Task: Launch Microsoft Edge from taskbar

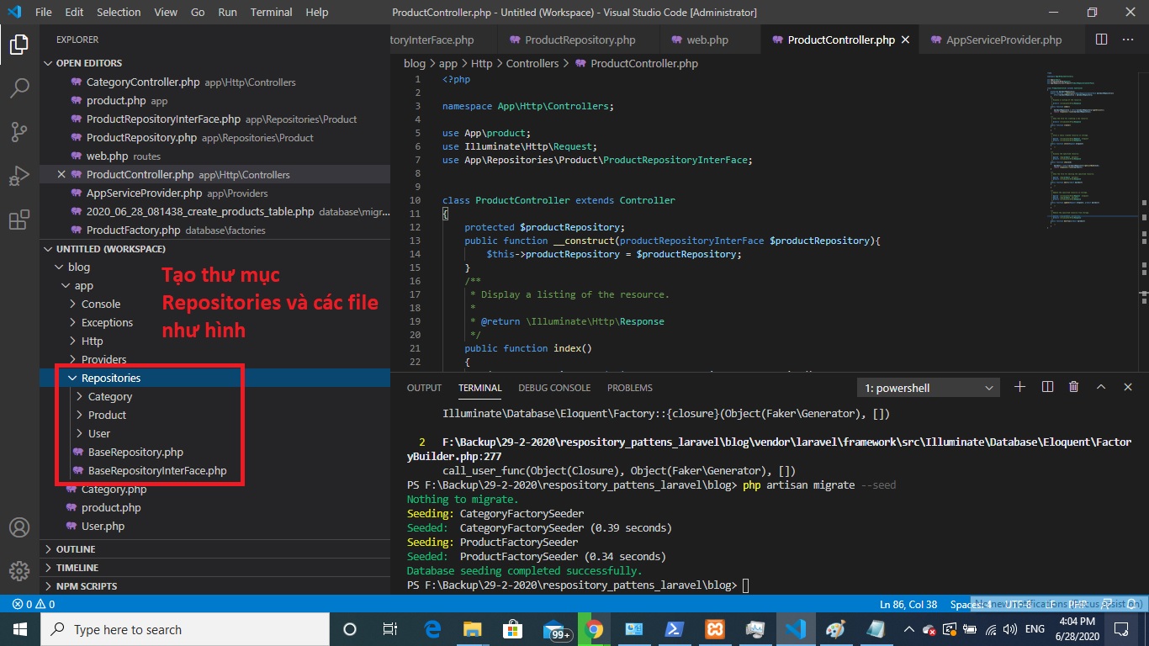Action: pyautogui.click(x=432, y=629)
